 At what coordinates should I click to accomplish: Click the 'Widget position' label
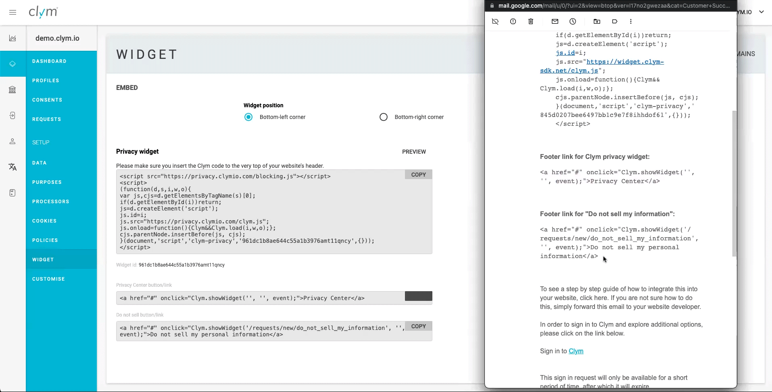coord(263,105)
